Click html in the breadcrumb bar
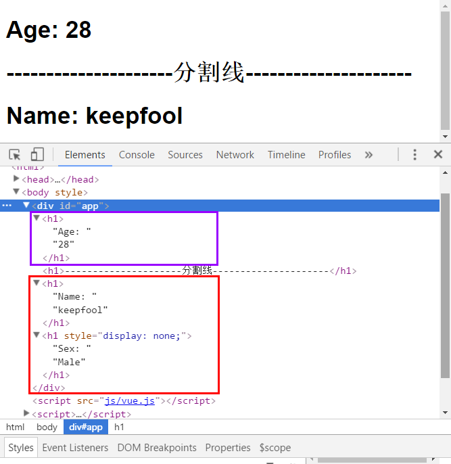 point(15,427)
